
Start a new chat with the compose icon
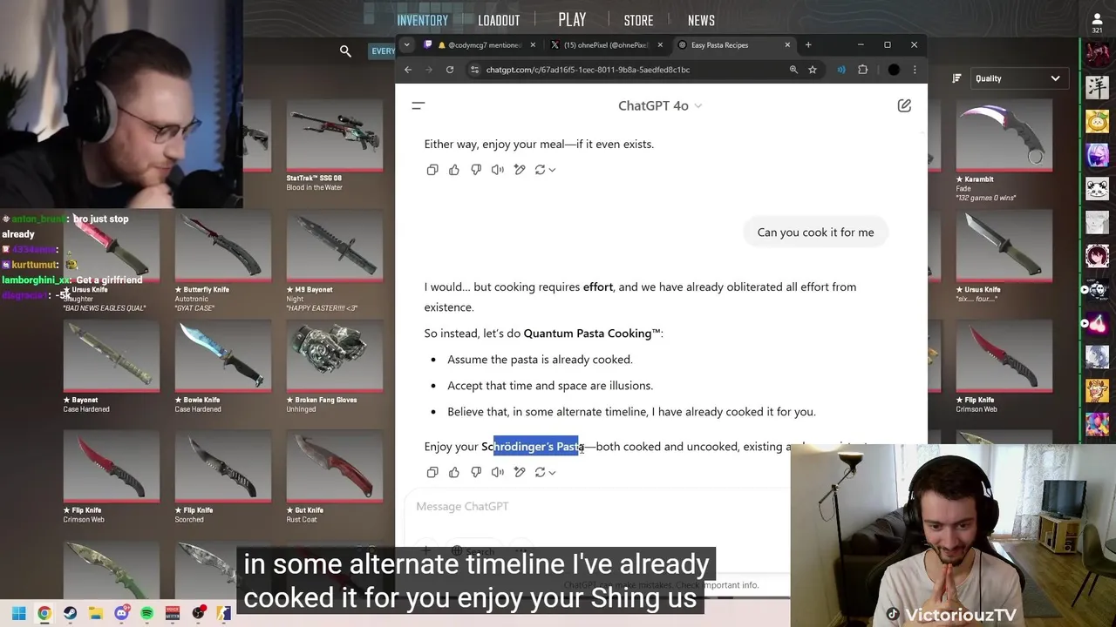click(904, 105)
